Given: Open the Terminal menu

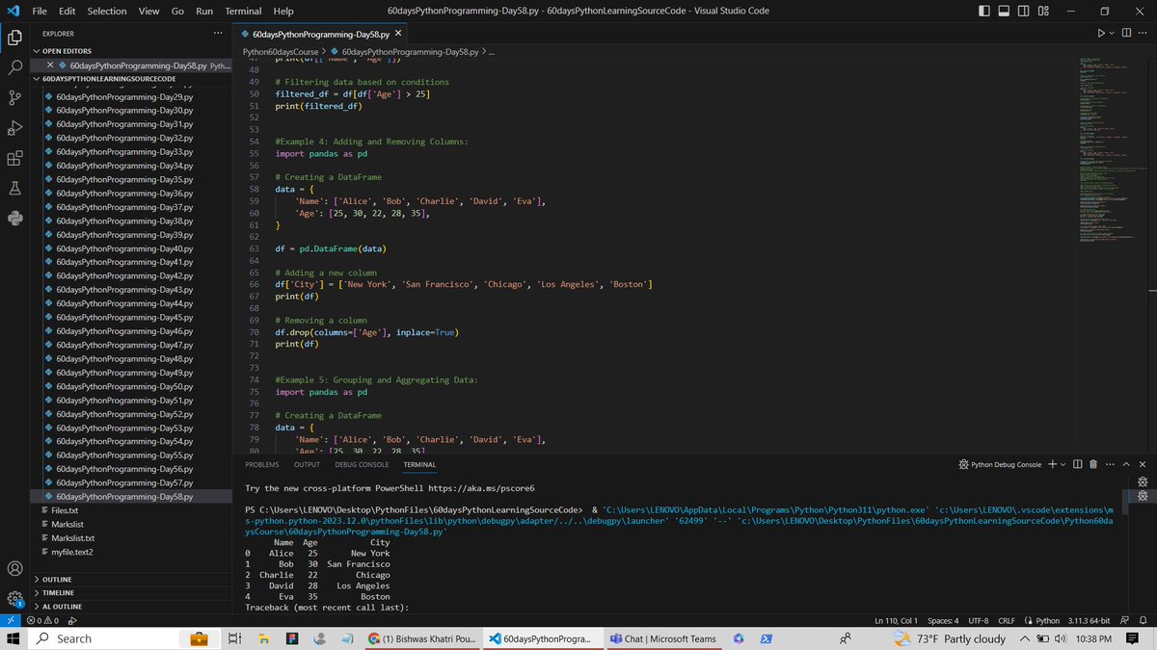Looking at the screenshot, I should tap(243, 11).
